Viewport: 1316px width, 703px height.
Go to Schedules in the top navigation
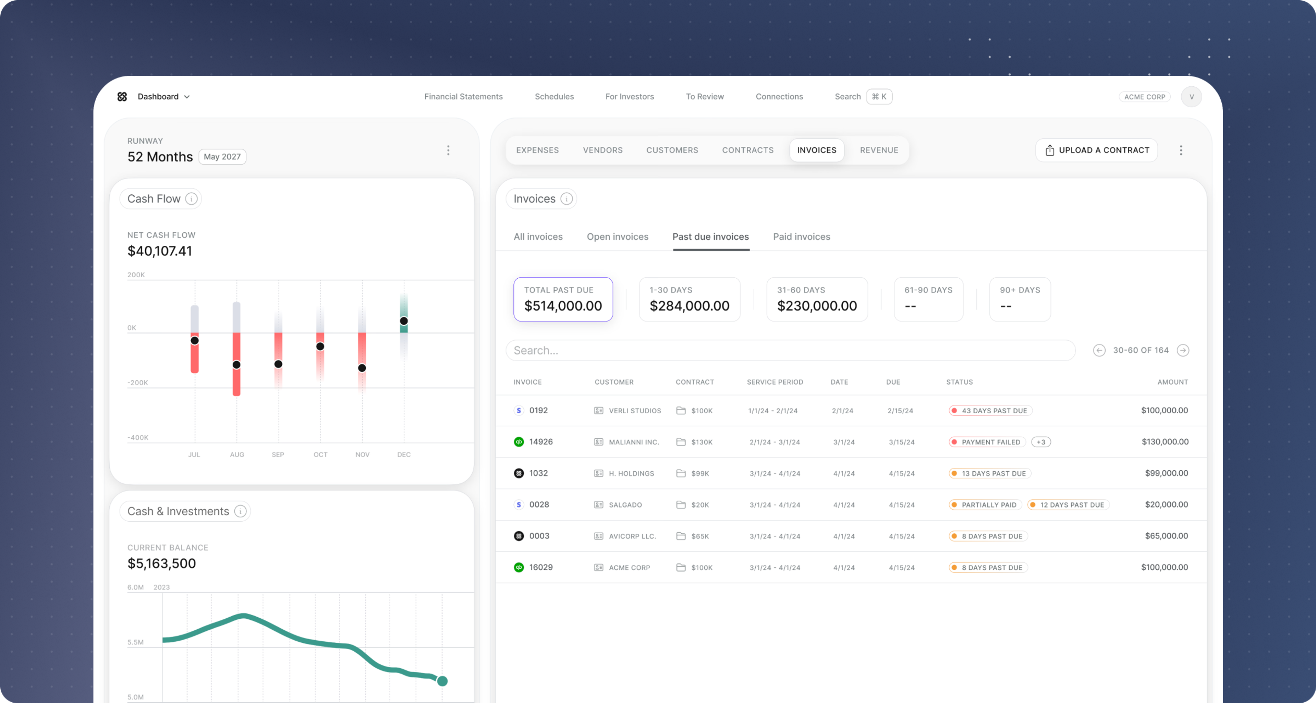(x=554, y=97)
